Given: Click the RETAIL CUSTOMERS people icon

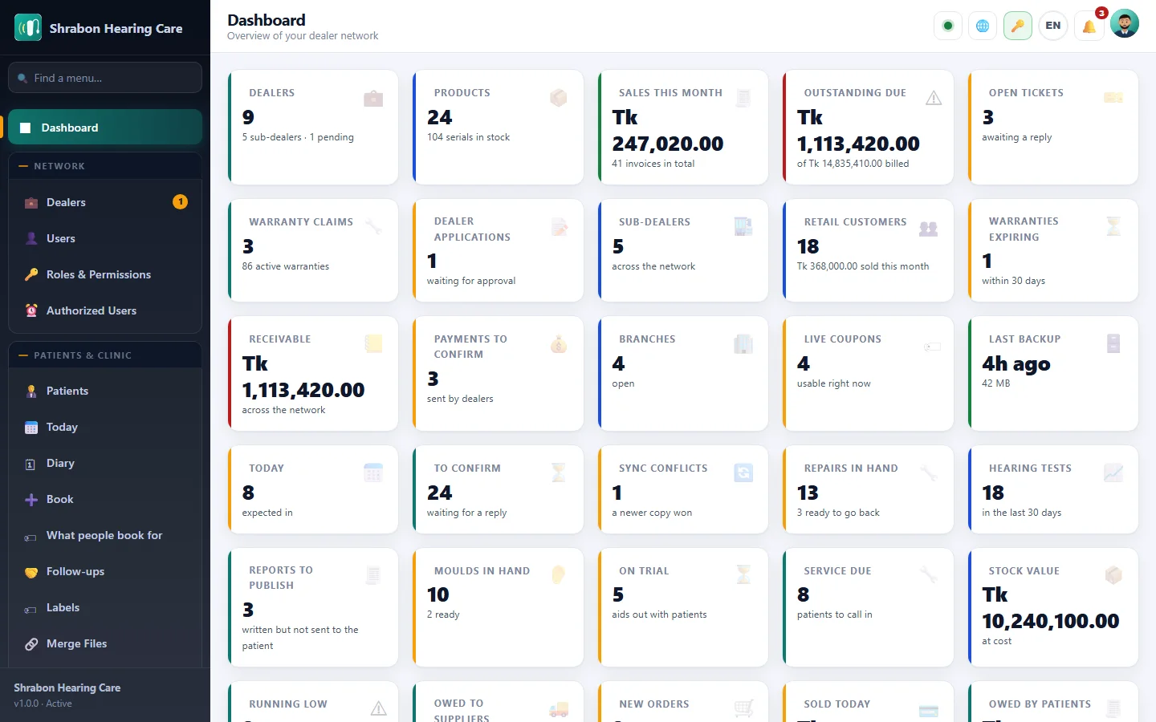Looking at the screenshot, I should (x=929, y=228).
